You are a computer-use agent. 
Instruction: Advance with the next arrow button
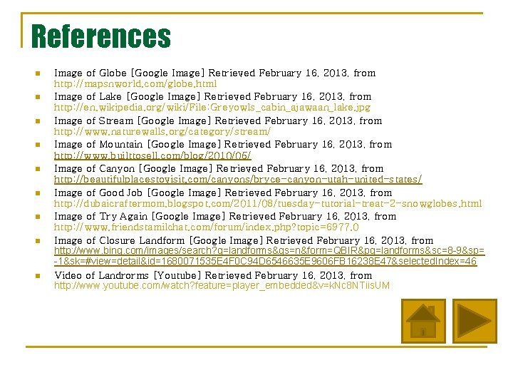point(475,321)
